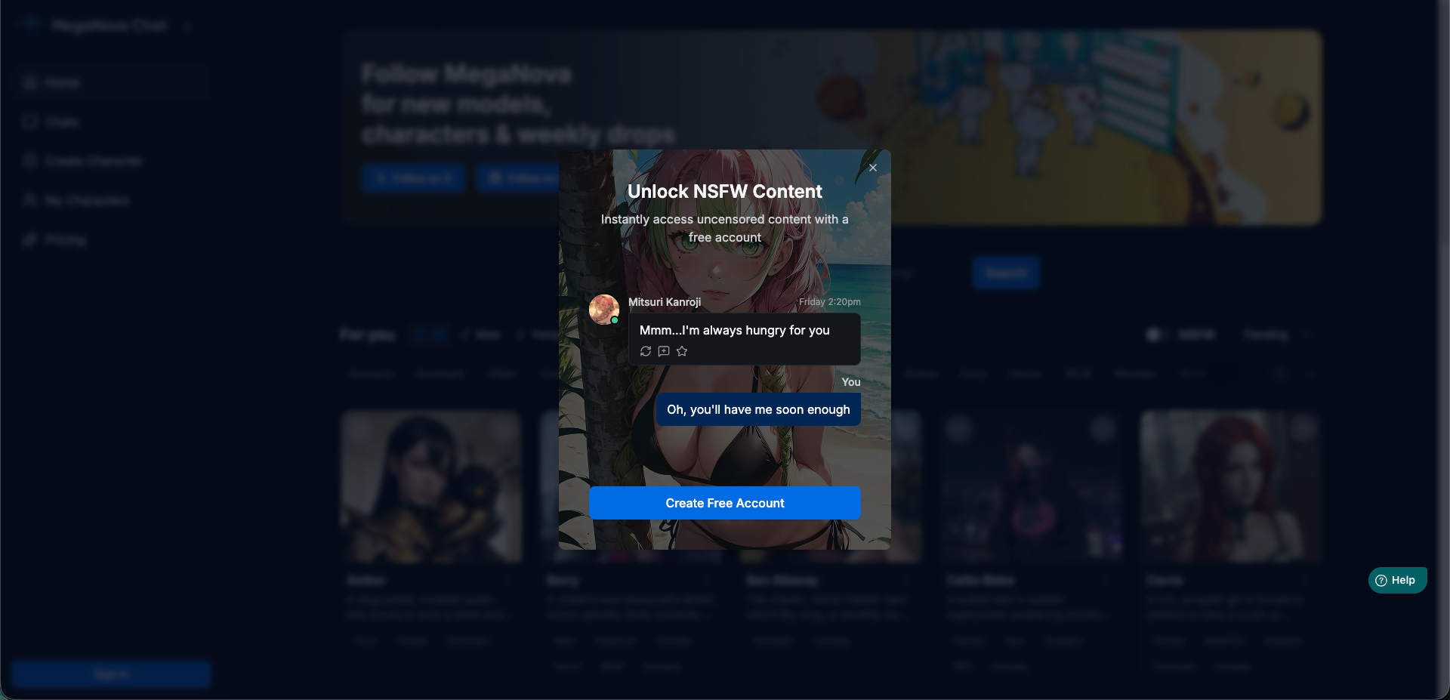The height and width of the screenshot is (700, 1450).
Task: Close the Unlock NSFW Content popup
Action: point(872,168)
